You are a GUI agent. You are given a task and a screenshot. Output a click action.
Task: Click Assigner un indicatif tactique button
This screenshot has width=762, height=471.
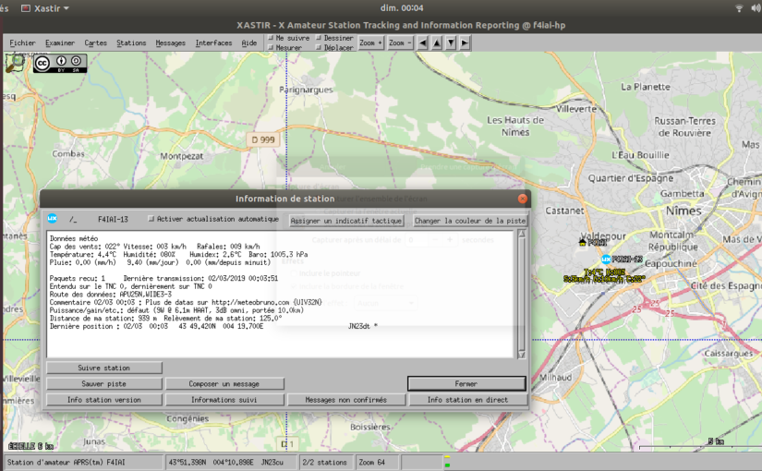click(x=346, y=221)
